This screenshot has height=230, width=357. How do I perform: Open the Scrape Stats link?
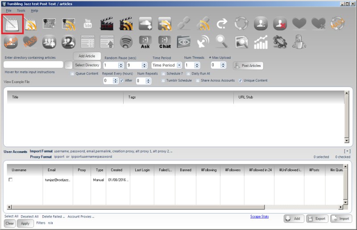(259, 216)
